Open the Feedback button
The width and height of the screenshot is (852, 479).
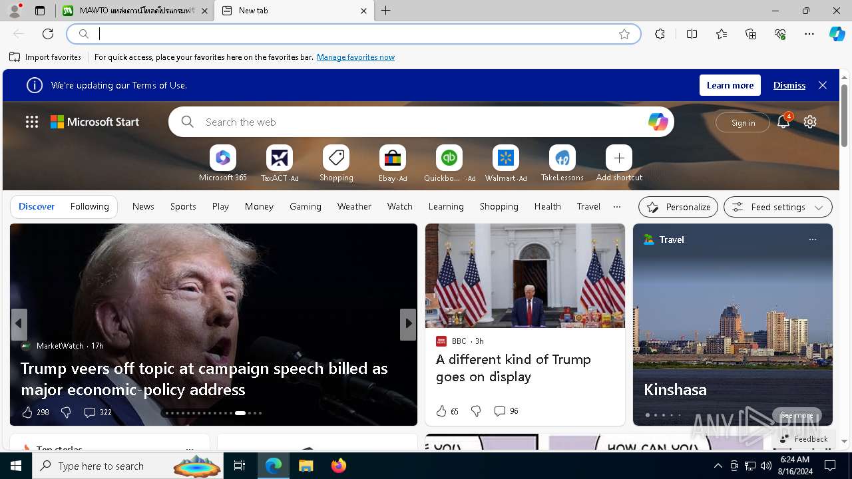click(803, 439)
